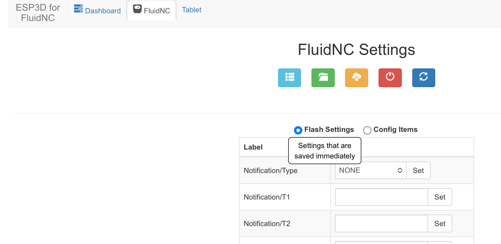Focus the Notification/T1 input field
501x244 pixels.
point(381,197)
